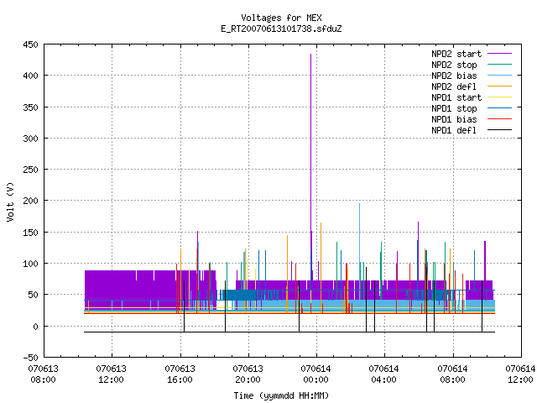Click the 150 y-axis tick label
The width and height of the screenshot is (537, 403).
[x=30, y=233]
